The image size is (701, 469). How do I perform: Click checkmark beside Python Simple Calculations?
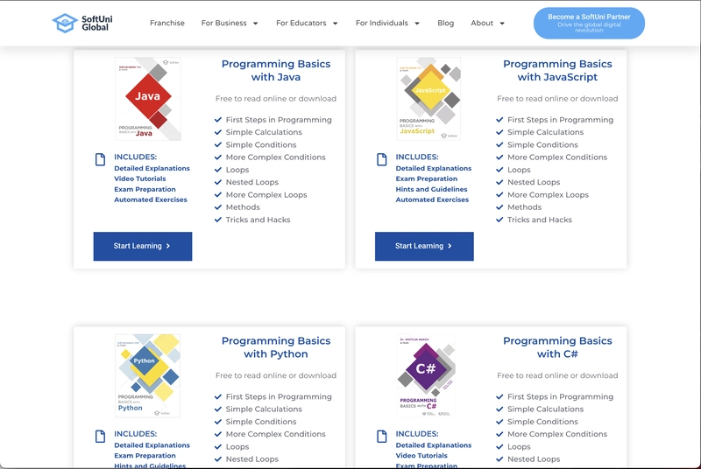(218, 409)
